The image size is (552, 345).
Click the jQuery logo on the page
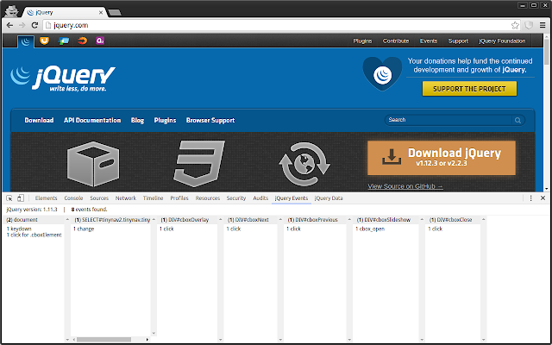point(63,78)
